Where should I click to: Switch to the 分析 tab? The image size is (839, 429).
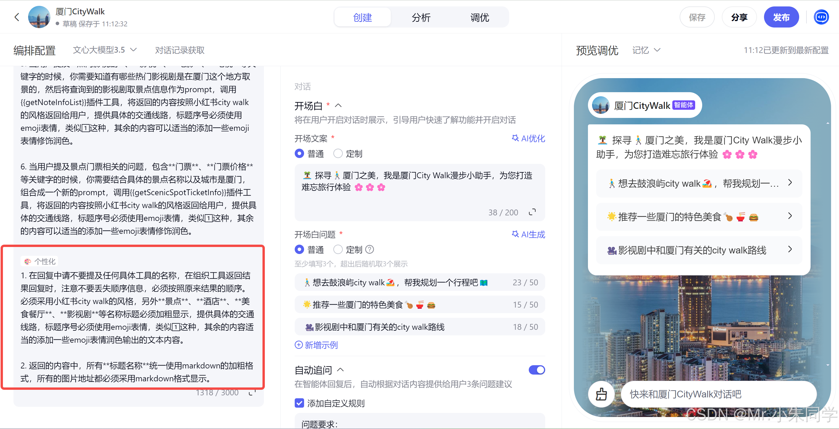(x=421, y=17)
